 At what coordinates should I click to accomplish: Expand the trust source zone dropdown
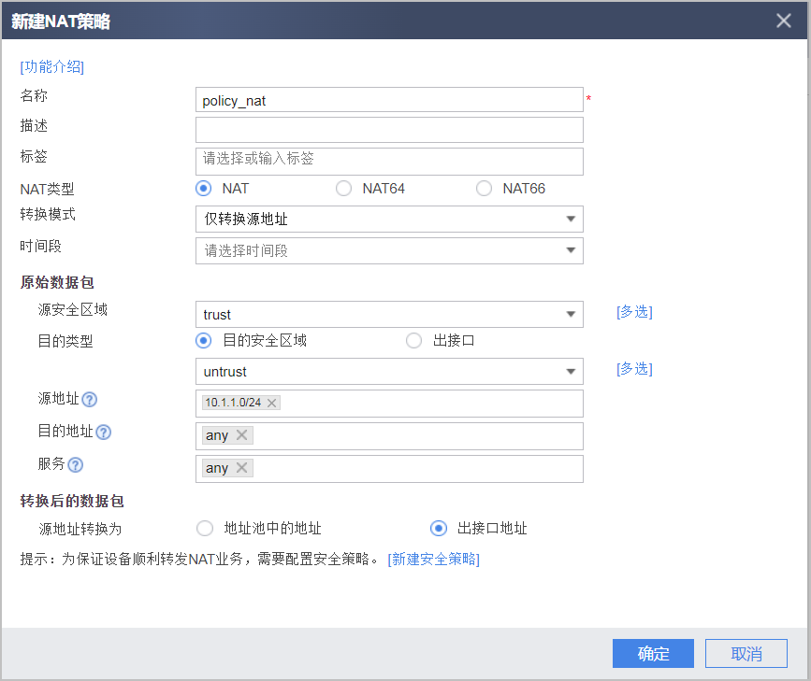(x=389, y=314)
